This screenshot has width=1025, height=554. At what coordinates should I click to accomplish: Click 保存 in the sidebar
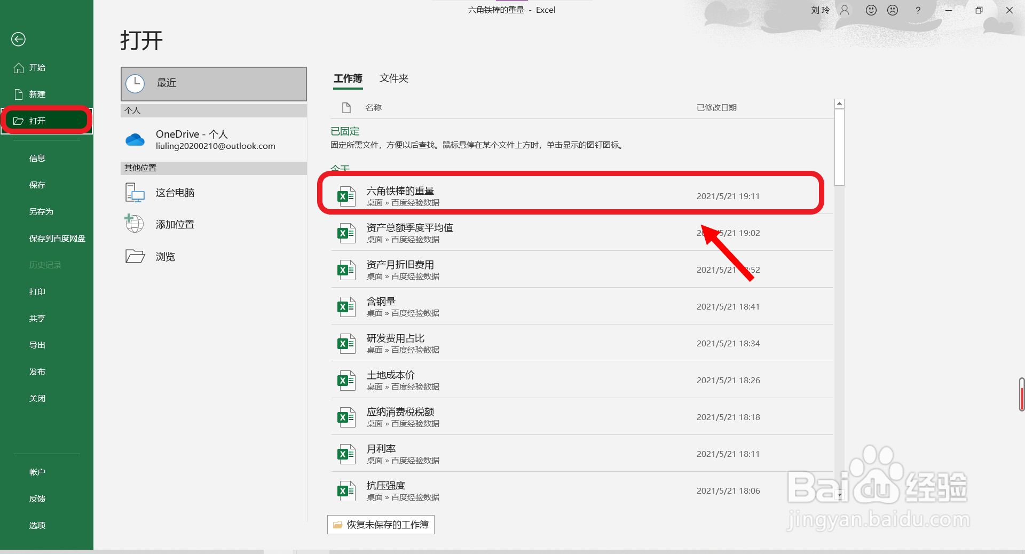pos(37,185)
